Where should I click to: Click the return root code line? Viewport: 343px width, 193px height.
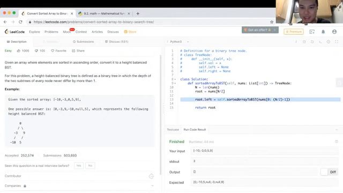point(205,108)
